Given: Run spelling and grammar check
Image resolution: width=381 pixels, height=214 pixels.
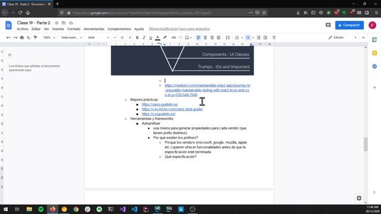Looking at the screenshot, I should [29, 37].
